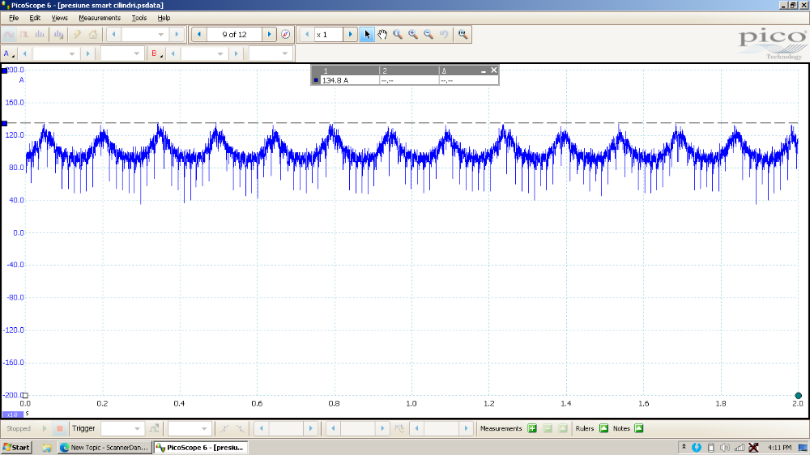Viewport: 810px width, 455px height.
Task: Click the zoom out magnifier tool
Action: pos(428,35)
